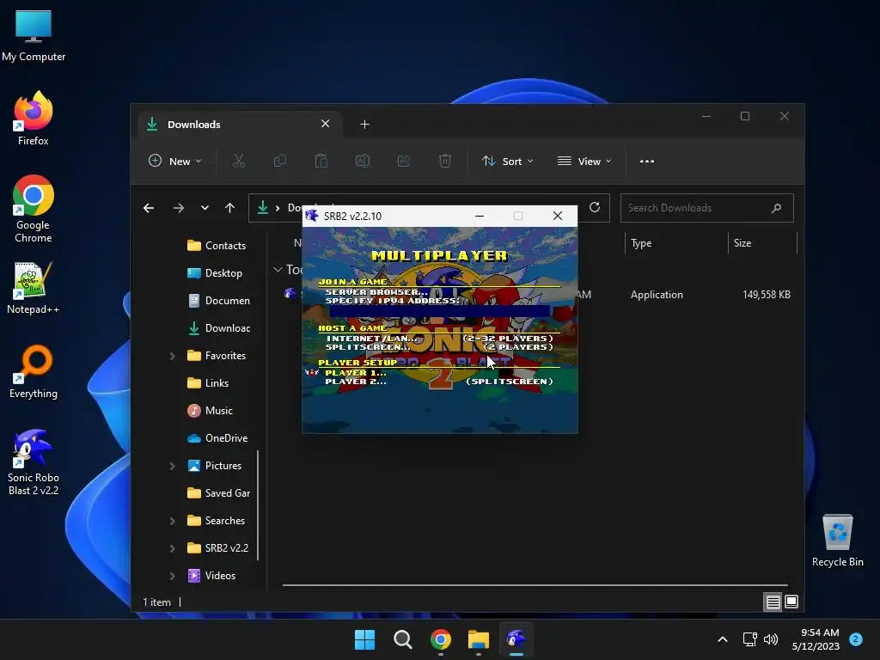
Task: Click the search magnifier in Search Downloads
Action: [x=776, y=208]
